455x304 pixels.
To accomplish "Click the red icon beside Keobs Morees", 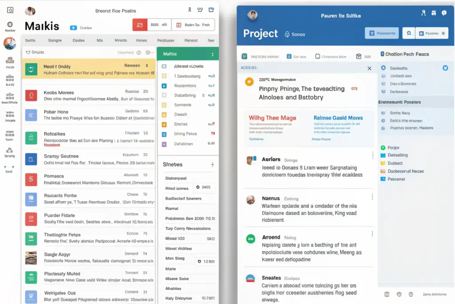I will (31, 95).
